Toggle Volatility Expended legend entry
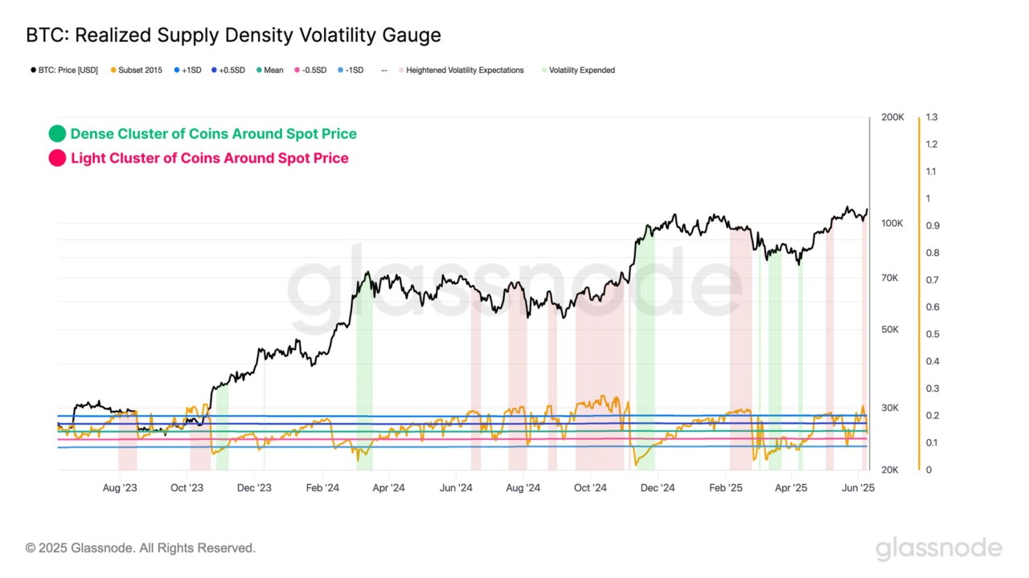The width and height of the screenshot is (1029, 578). tap(579, 71)
